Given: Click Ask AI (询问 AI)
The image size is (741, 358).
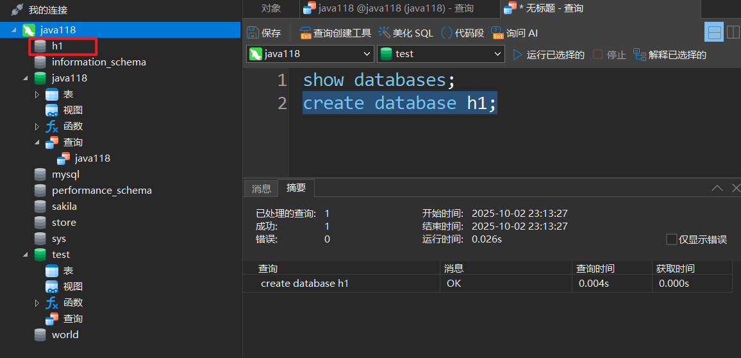Looking at the screenshot, I should (515, 33).
